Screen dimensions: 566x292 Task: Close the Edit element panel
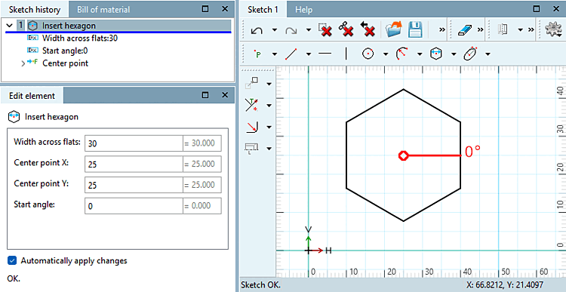tap(225, 95)
